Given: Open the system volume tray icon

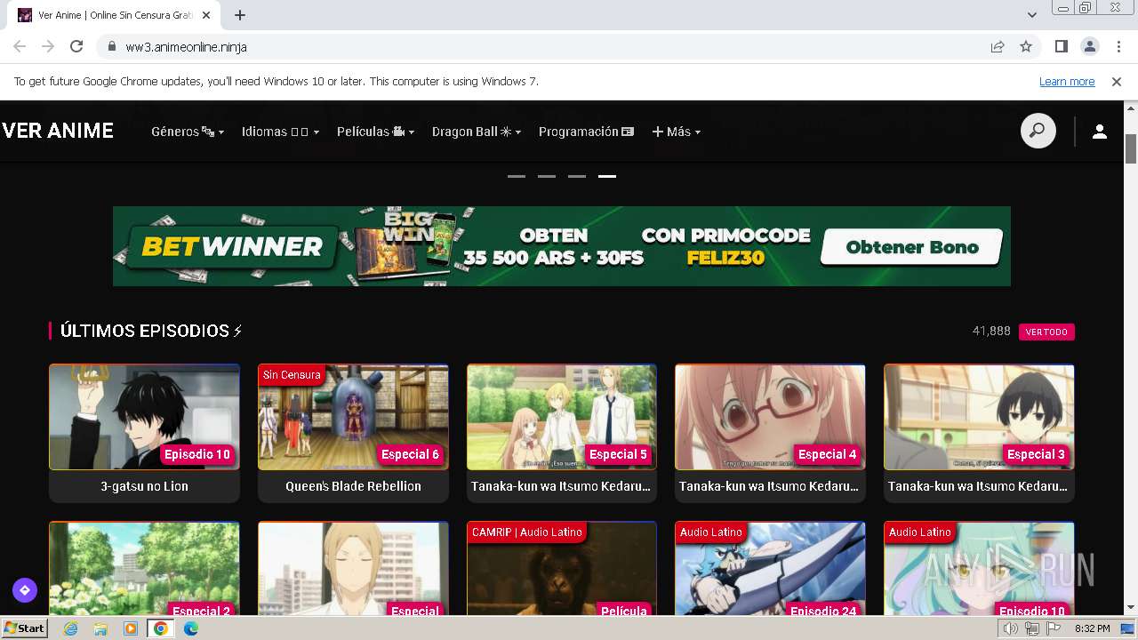Looking at the screenshot, I should click(x=1010, y=628).
